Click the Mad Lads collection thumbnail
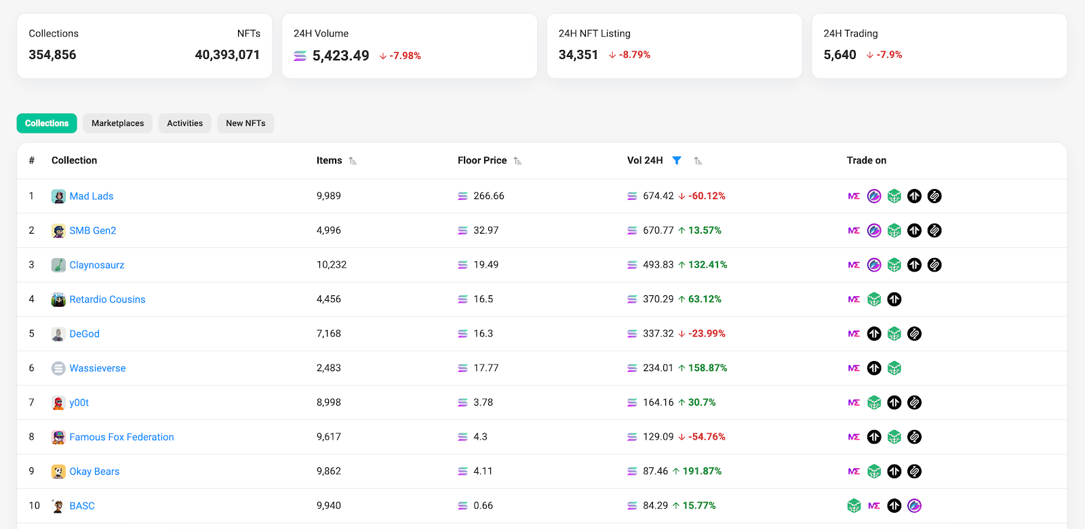Screen dimensions: 1085x529 (58, 196)
